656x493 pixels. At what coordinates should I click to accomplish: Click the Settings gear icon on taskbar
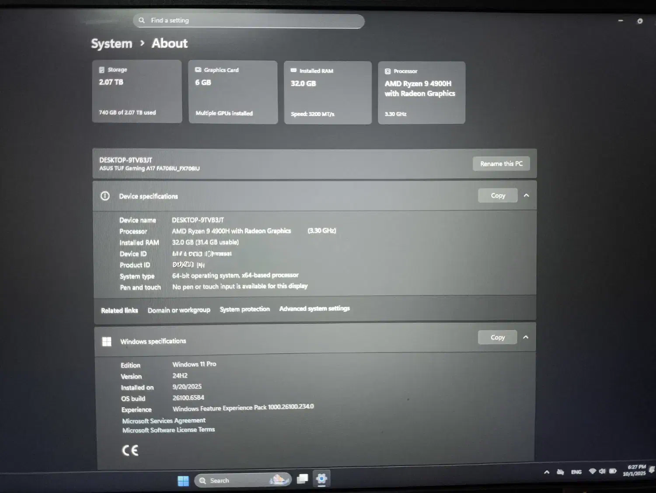pyautogui.click(x=321, y=479)
